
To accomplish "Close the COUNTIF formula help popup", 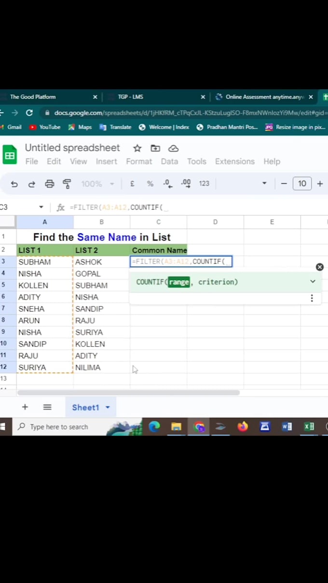I will click(x=319, y=267).
